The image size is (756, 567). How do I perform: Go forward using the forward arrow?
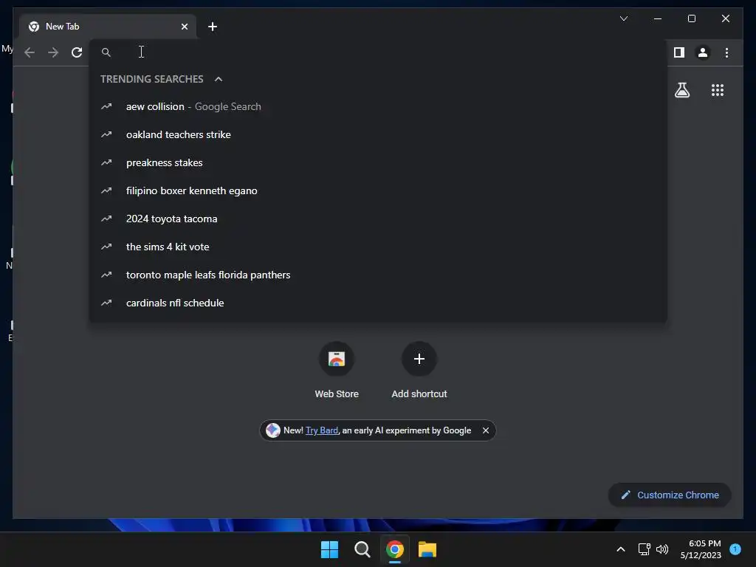[53, 52]
